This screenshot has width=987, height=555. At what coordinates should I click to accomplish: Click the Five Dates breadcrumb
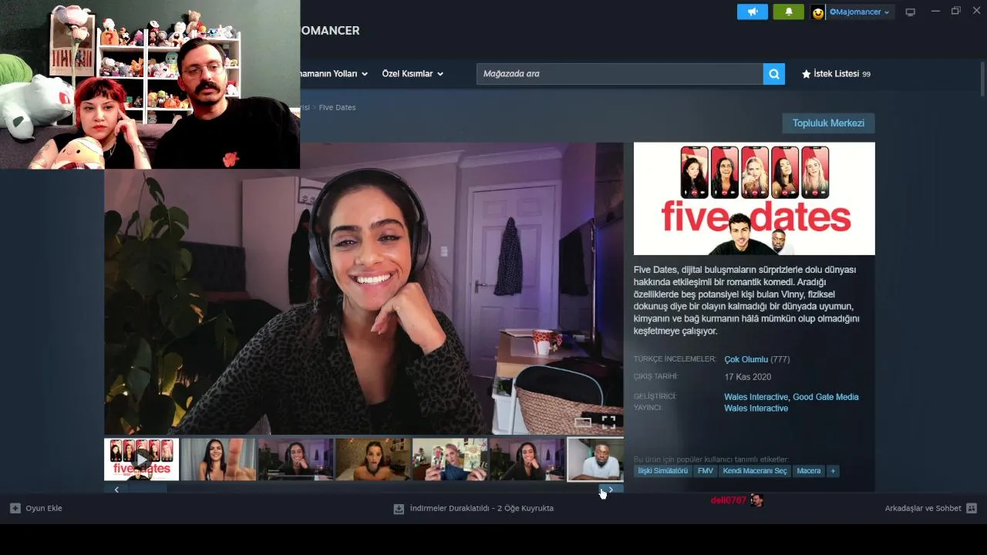click(337, 107)
